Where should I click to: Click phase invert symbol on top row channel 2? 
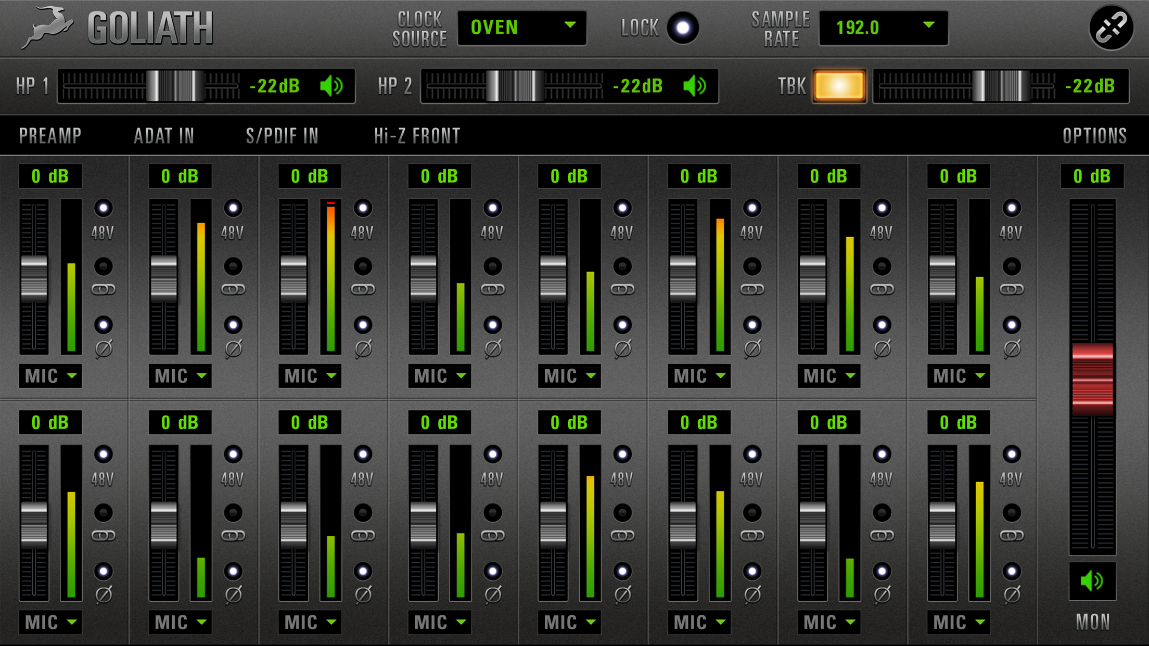[x=233, y=348]
